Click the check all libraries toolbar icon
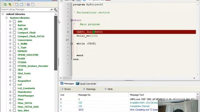 [x=17, y=5]
